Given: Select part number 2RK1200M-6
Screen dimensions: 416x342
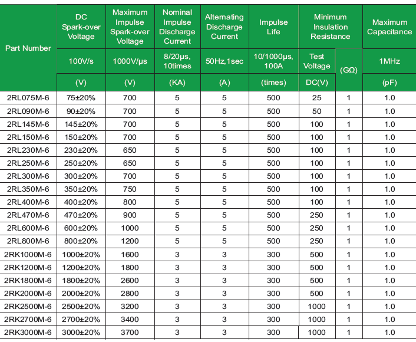Looking at the screenshot, I should click(x=28, y=268).
